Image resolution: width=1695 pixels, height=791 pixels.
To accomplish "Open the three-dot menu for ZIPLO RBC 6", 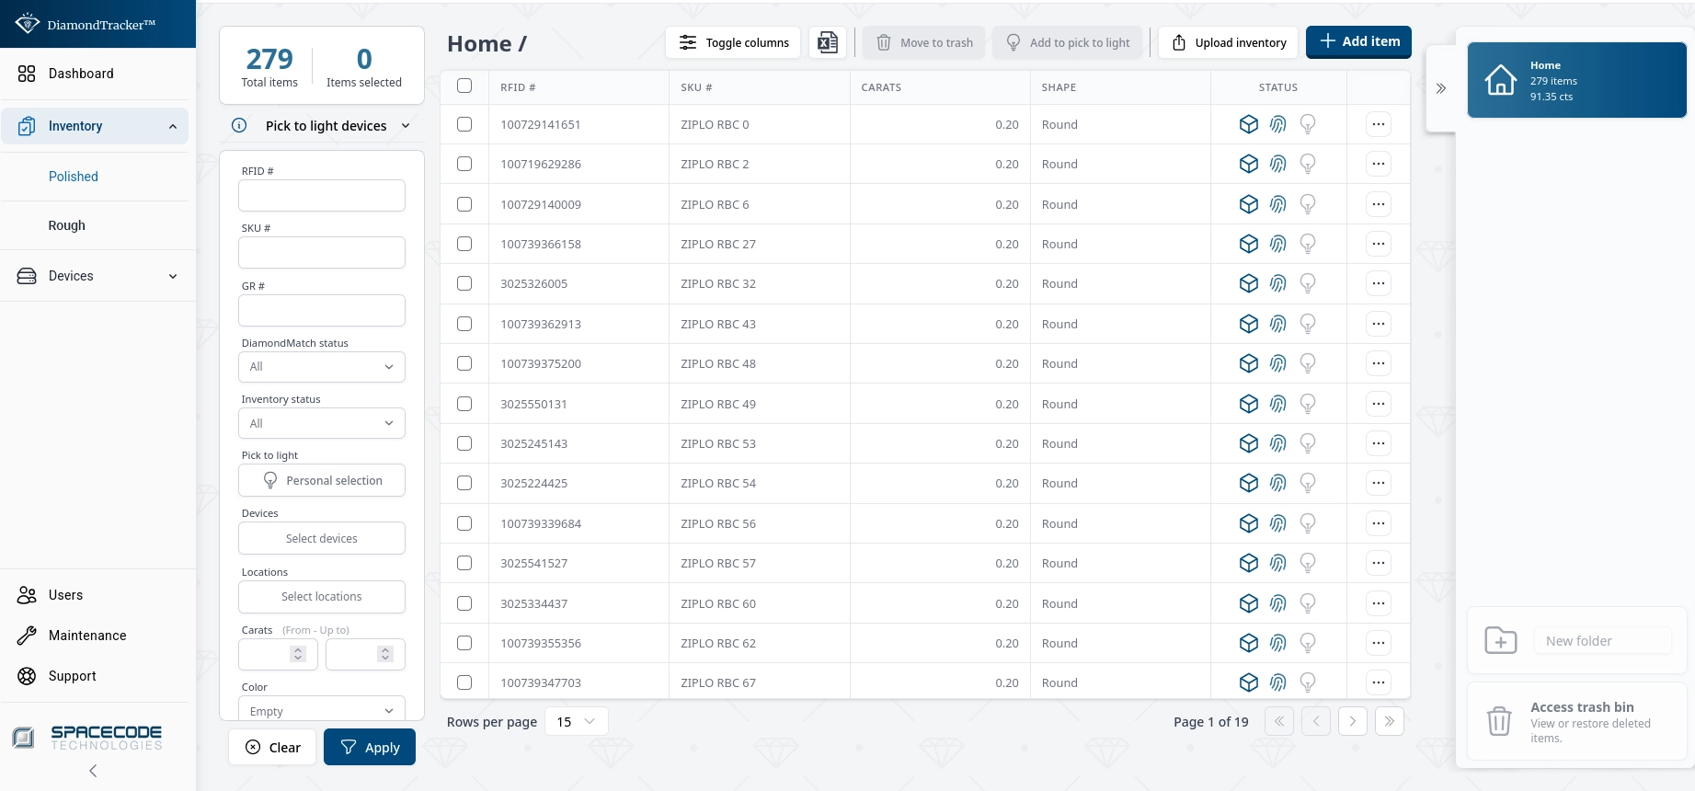I will click(x=1378, y=204).
